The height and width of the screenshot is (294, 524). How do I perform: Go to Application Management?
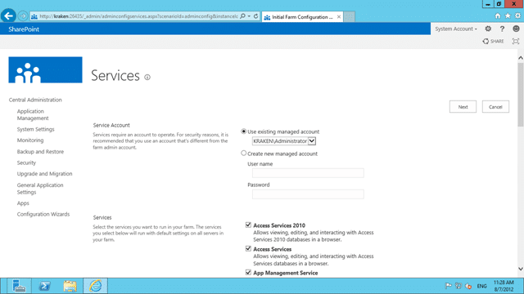pyautogui.click(x=33, y=114)
